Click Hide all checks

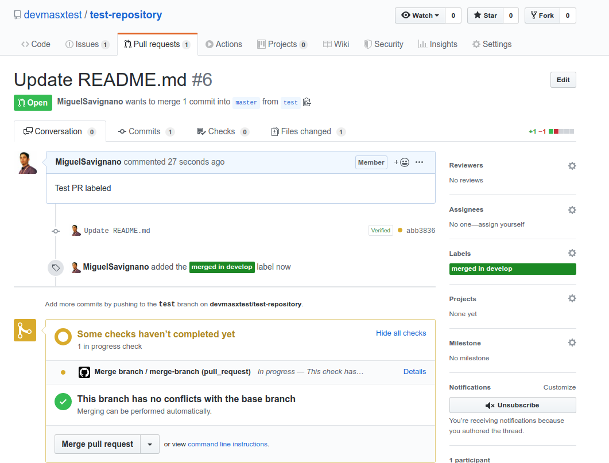[401, 333]
